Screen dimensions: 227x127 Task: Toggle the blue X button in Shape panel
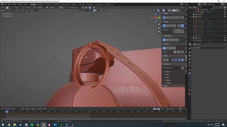[x=182, y=26]
